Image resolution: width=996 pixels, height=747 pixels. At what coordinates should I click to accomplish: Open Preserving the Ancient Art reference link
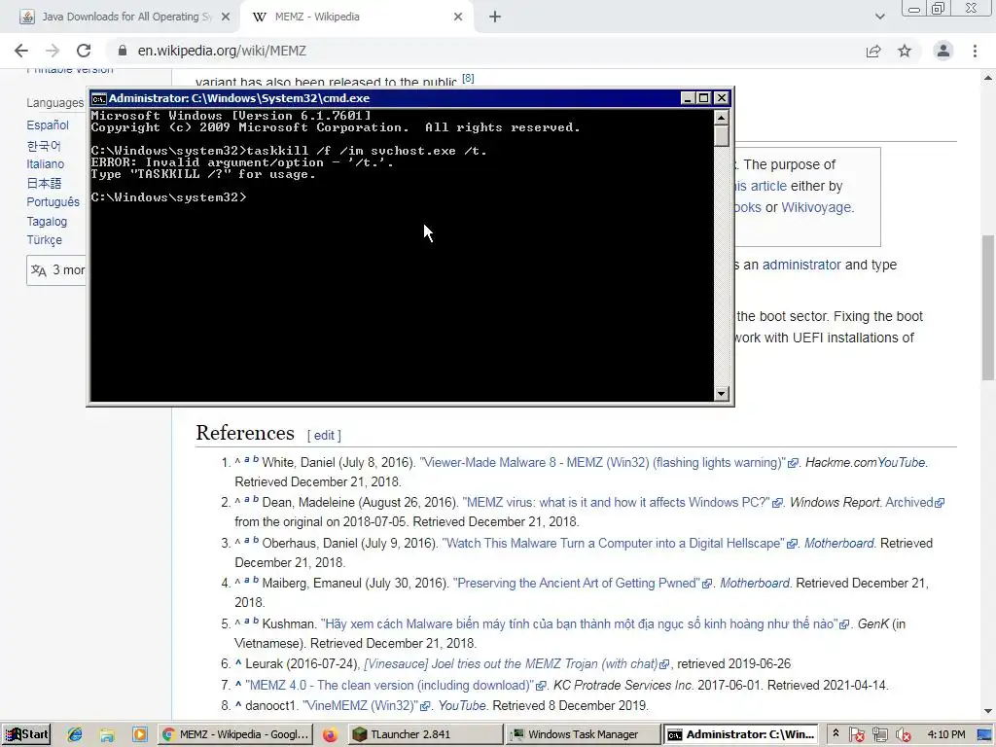(x=576, y=584)
